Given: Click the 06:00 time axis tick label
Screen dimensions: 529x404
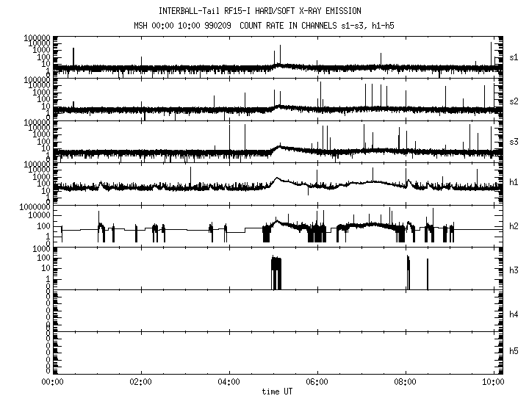Looking at the screenshot, I should pyautogui.click(x=317, y=383).
